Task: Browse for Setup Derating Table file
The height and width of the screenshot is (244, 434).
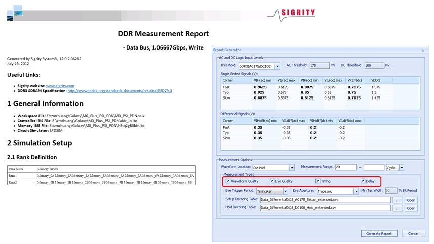Action: tap(398, 200)
